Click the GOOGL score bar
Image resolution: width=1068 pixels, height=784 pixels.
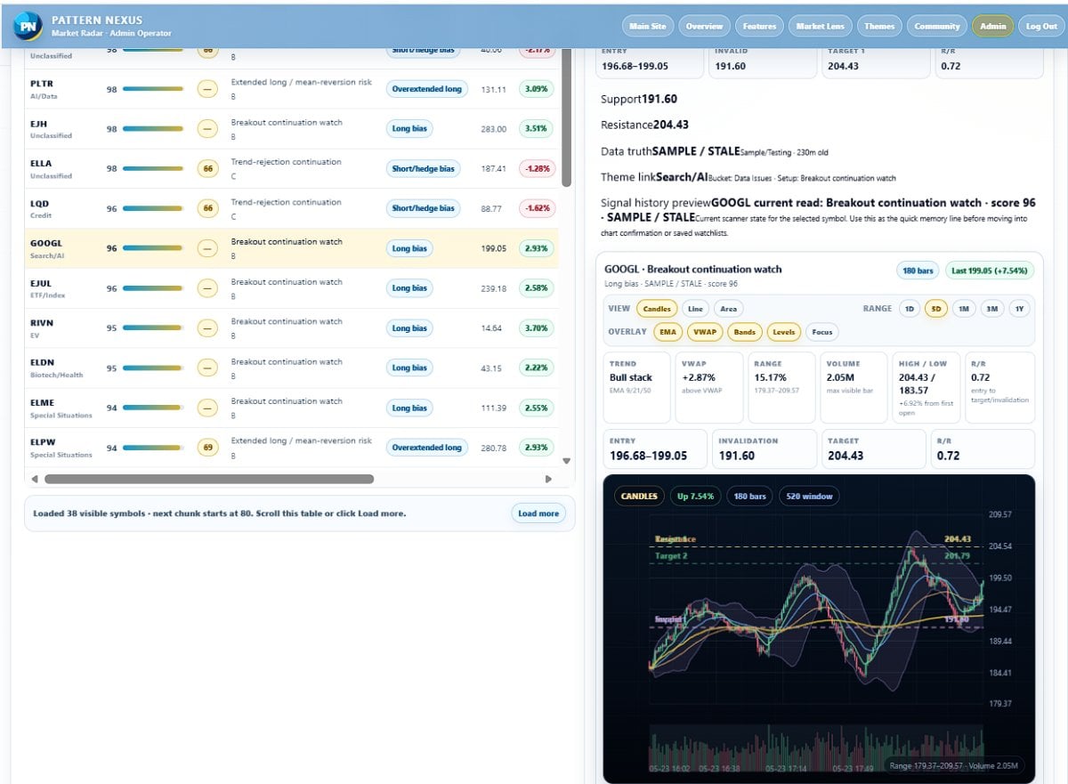pyautogui.click(x=153, y=248)
